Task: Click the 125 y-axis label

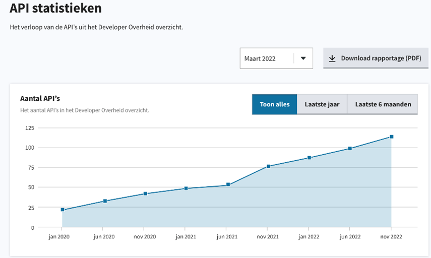Action: tap(30, 128)
